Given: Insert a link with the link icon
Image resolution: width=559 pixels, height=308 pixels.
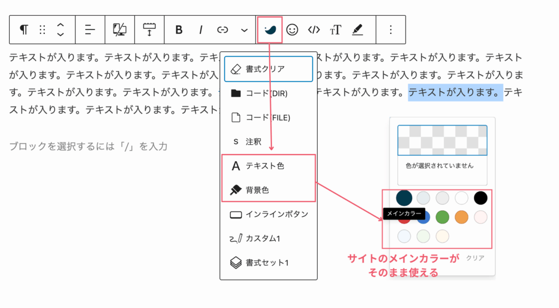Looking at the screenshot, I should click(223, 29).
